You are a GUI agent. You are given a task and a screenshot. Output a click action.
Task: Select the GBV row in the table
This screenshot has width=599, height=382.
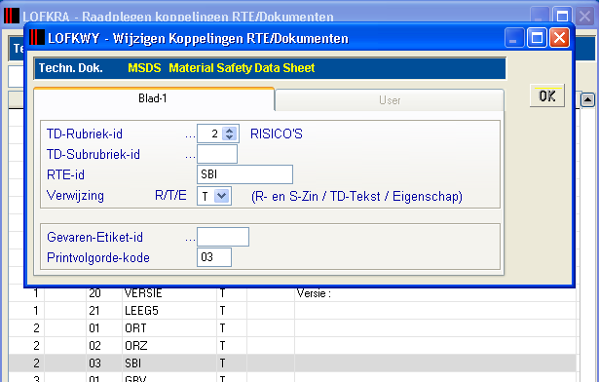click(x=292, y=378)
